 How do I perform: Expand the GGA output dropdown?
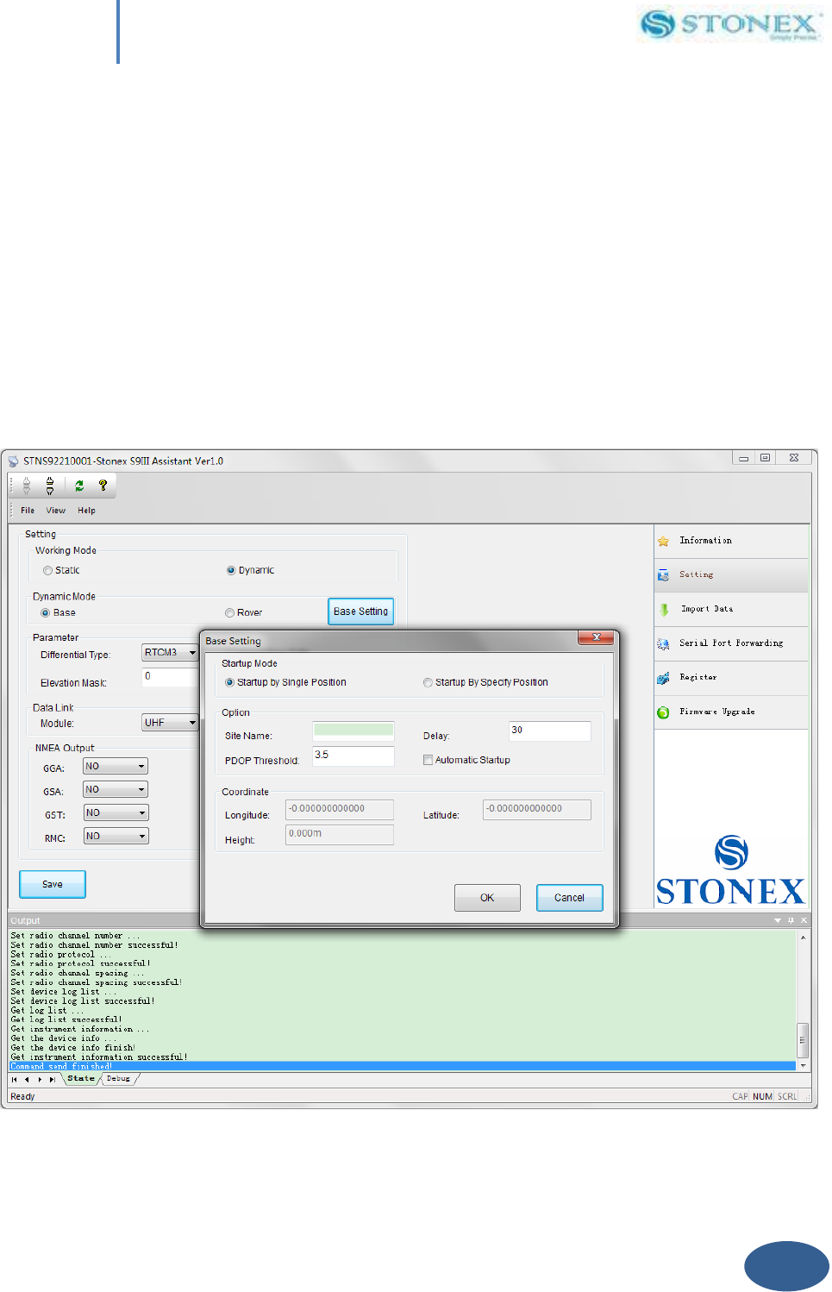(x=116, y=766)
